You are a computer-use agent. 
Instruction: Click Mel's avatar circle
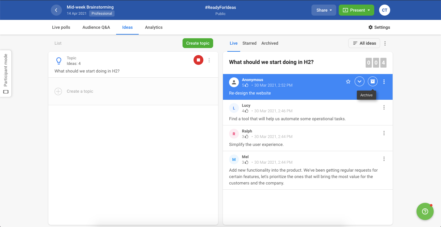click(x=234, y=159)
